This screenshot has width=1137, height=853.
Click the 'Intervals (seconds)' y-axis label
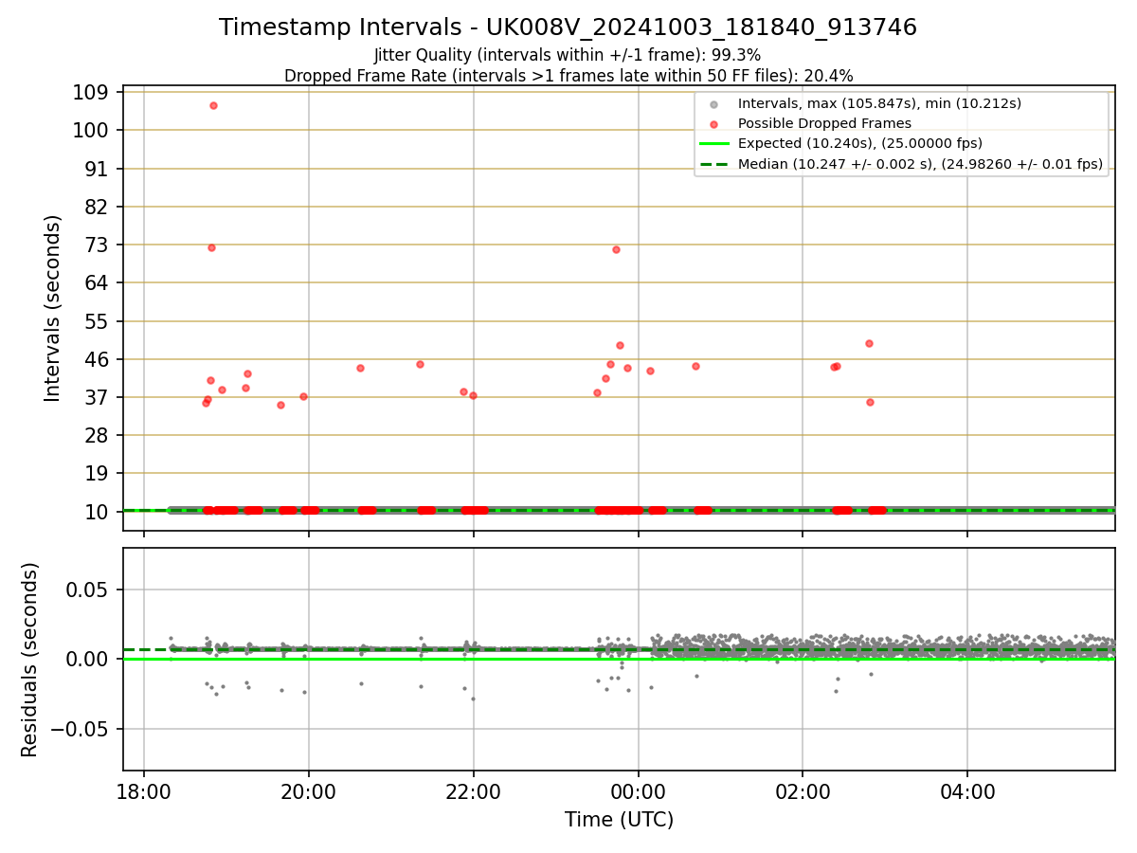53,308
